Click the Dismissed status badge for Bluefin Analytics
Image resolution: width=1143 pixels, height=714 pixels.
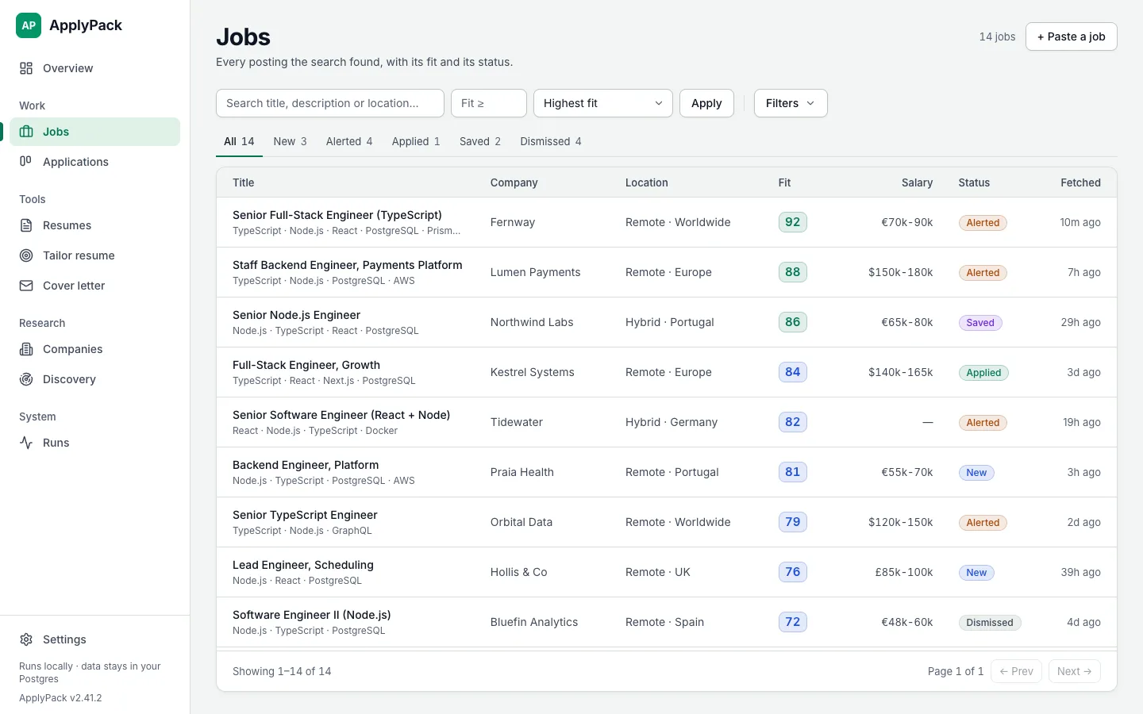click(990, 623)
